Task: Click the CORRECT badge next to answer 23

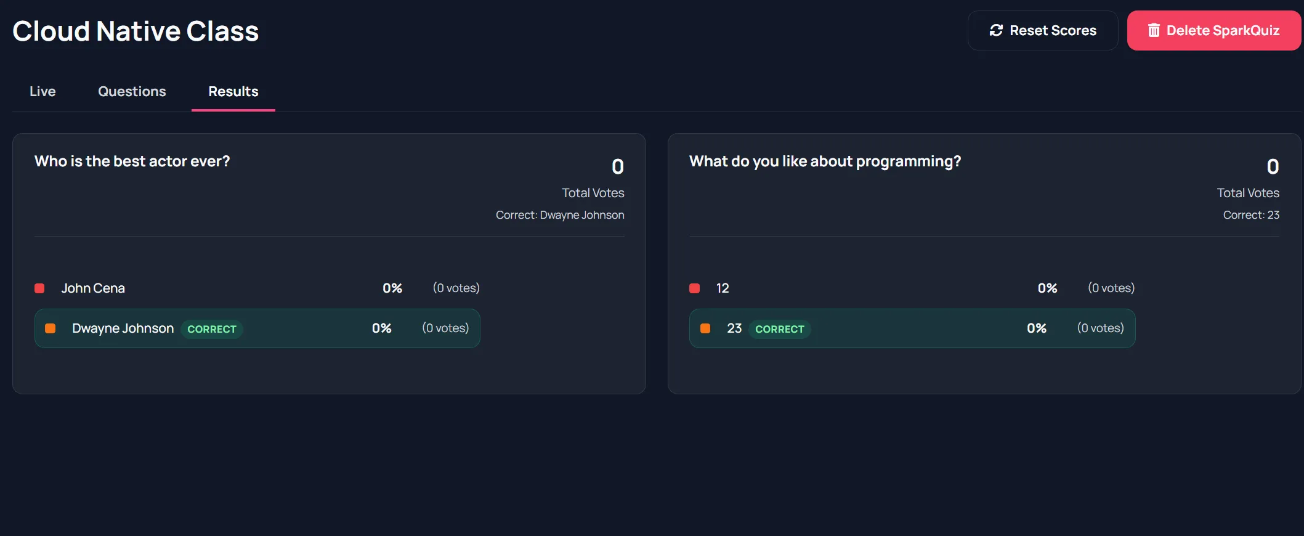Action: point(780,329)
